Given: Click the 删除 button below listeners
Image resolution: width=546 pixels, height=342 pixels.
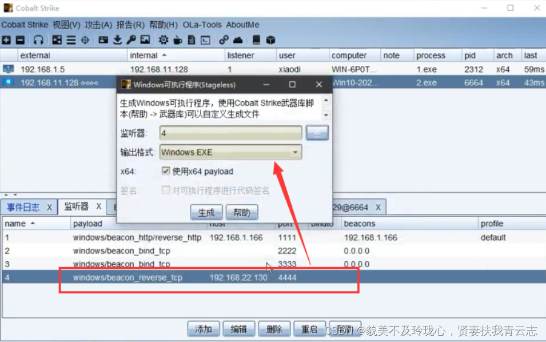Looking at the screenshot, I should coord(274,329).
